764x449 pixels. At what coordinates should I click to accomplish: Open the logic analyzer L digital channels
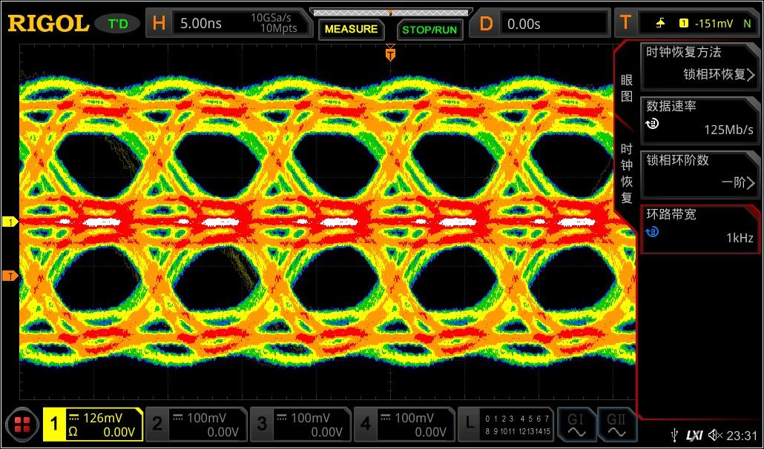(x=507, y=425)
